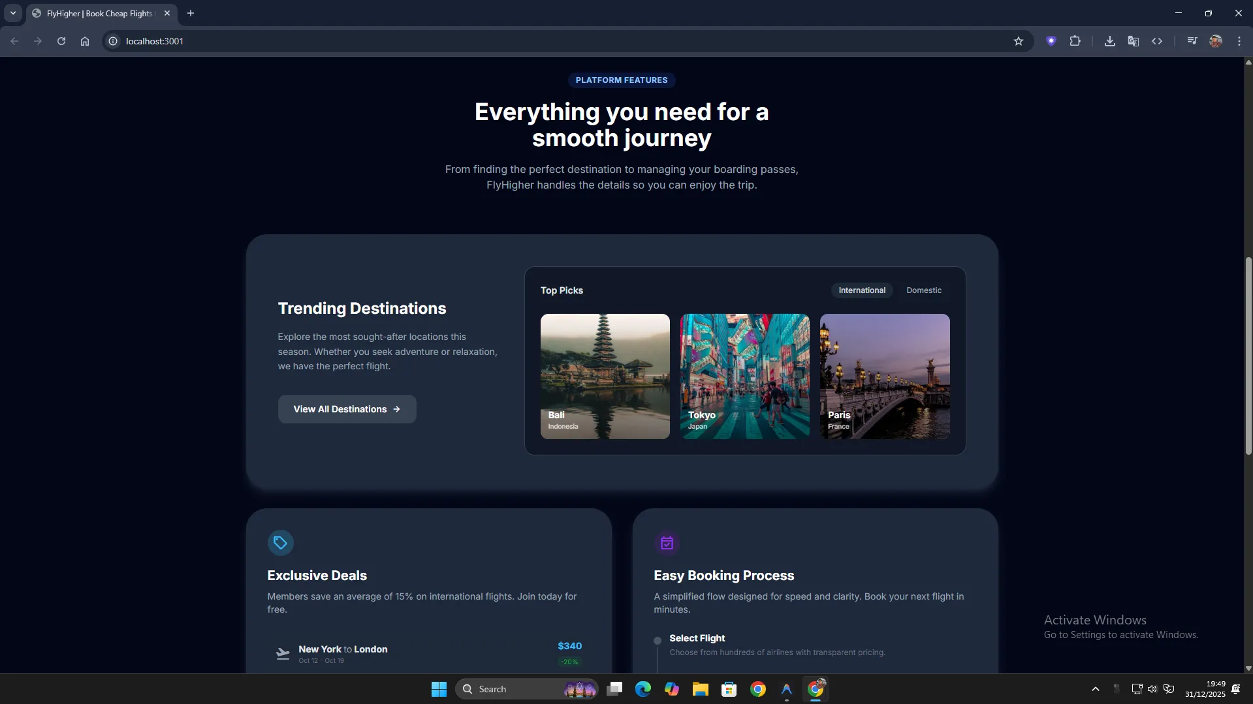This screenshot has width=1253, height=704.
Task: Click the Easy Booking calendar icon
Action: click(667, 543)
